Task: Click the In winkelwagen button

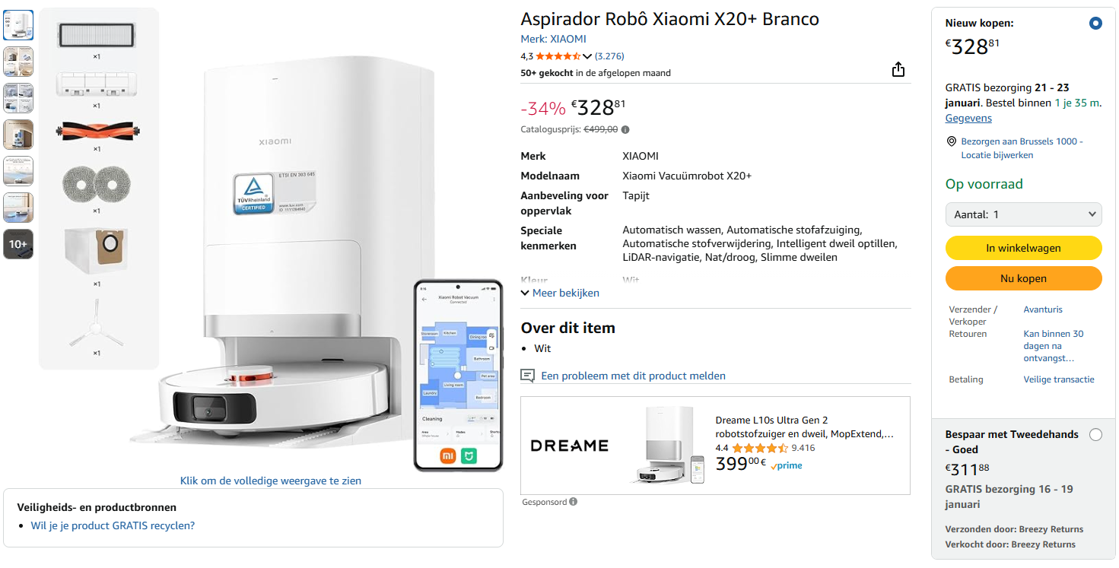Action: pos(1023,248)
